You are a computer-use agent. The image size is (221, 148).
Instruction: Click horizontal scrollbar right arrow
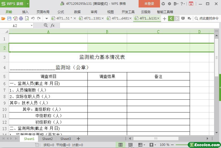point(207,139)
